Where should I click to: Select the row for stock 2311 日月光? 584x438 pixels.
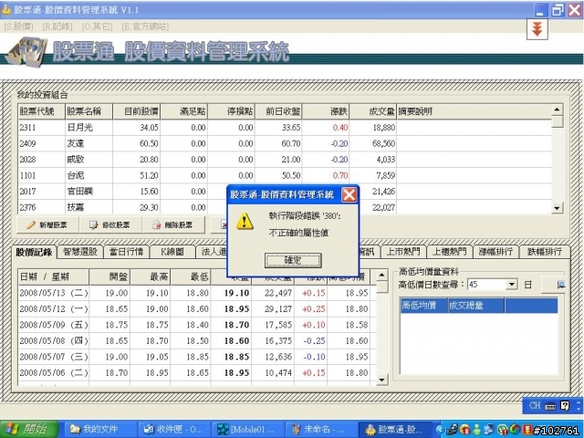(285, 128)
